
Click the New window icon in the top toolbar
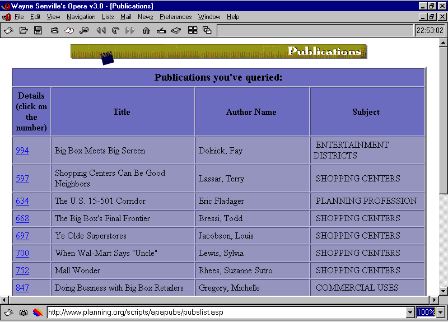pos(8,30)
